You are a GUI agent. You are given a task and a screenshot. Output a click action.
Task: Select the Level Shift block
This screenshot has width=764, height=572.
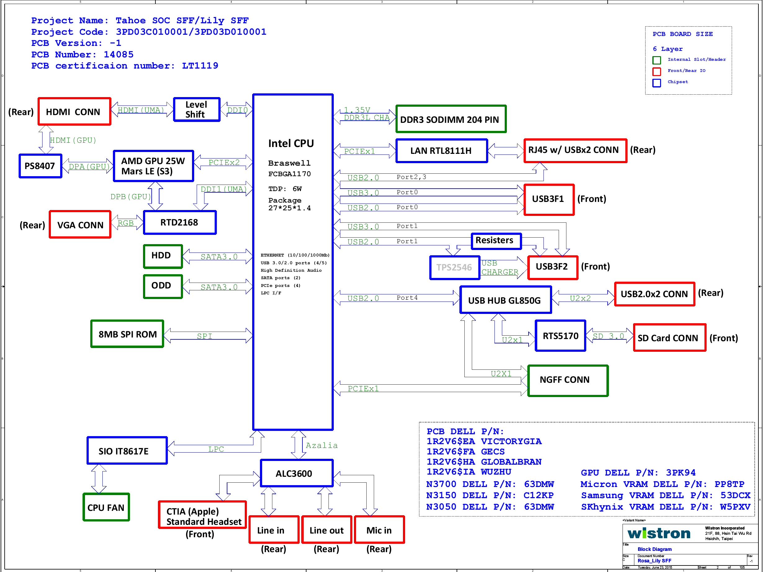point(197,109)
